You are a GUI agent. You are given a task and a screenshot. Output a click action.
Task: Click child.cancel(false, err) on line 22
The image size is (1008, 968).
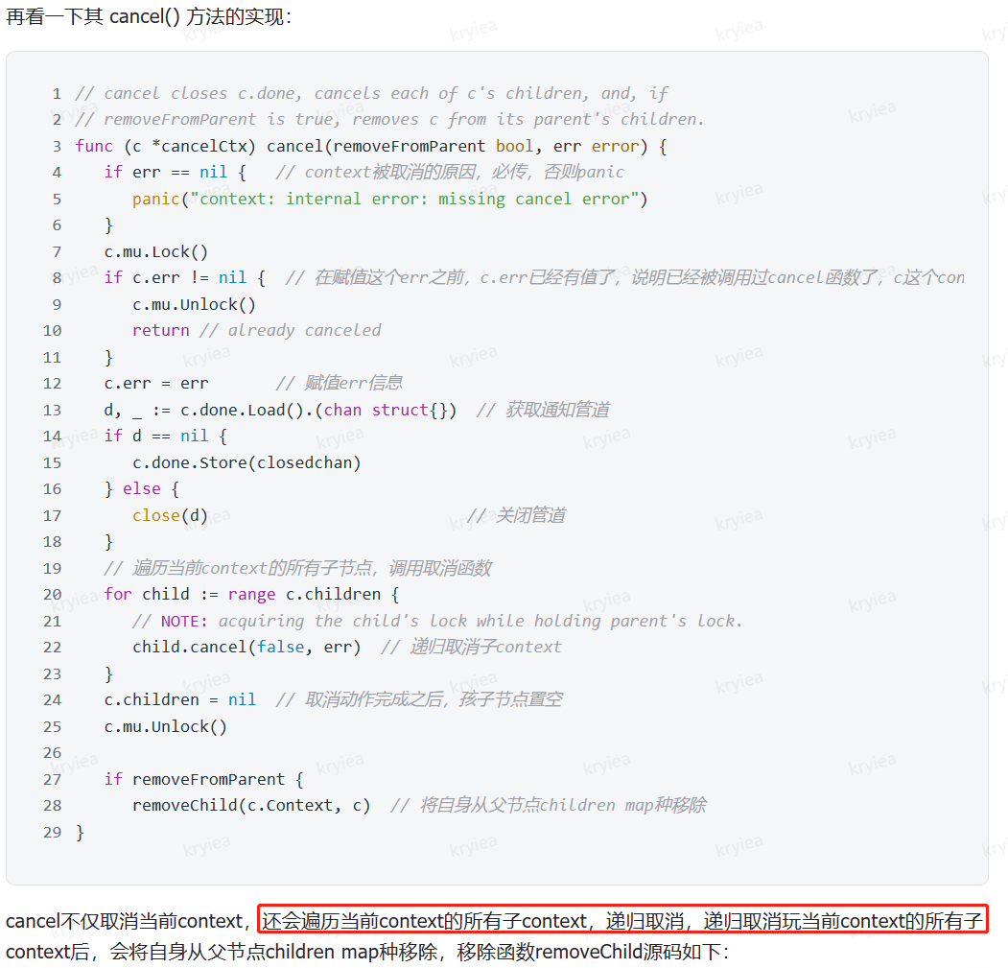[x=246, y=647]
